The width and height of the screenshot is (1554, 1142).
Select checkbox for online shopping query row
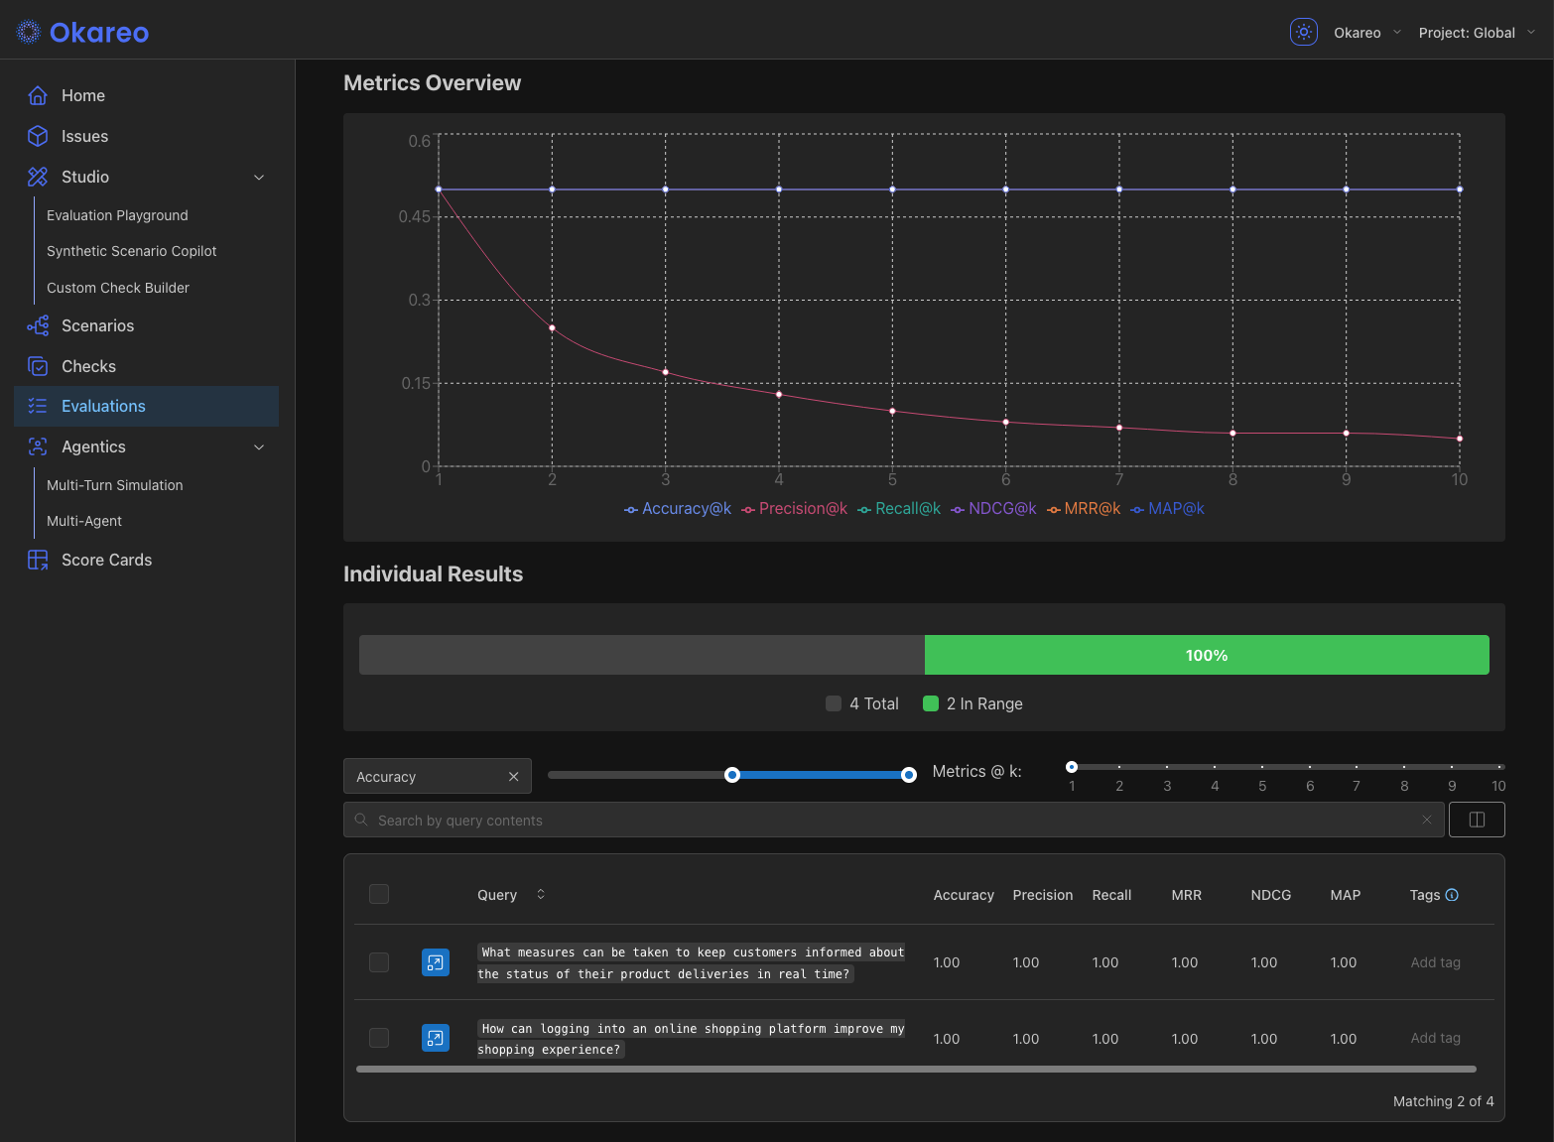pyautogui.click(x=379, y=1038)
